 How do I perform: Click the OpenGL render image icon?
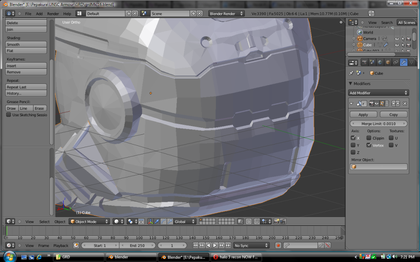click(x=276, y=221)
